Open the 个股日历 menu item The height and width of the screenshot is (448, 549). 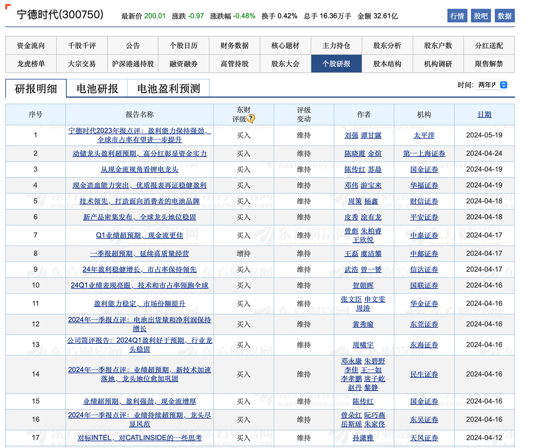pyautogui.click(x=184, y=45)
